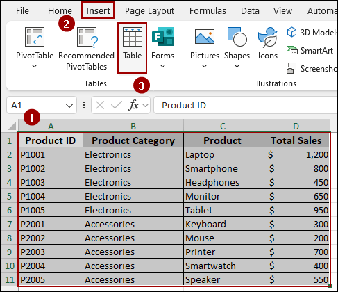The height and width of the screenshot is (292, 338).
Task: Select the 1,200 sales cell
Action: pos(296,154)
